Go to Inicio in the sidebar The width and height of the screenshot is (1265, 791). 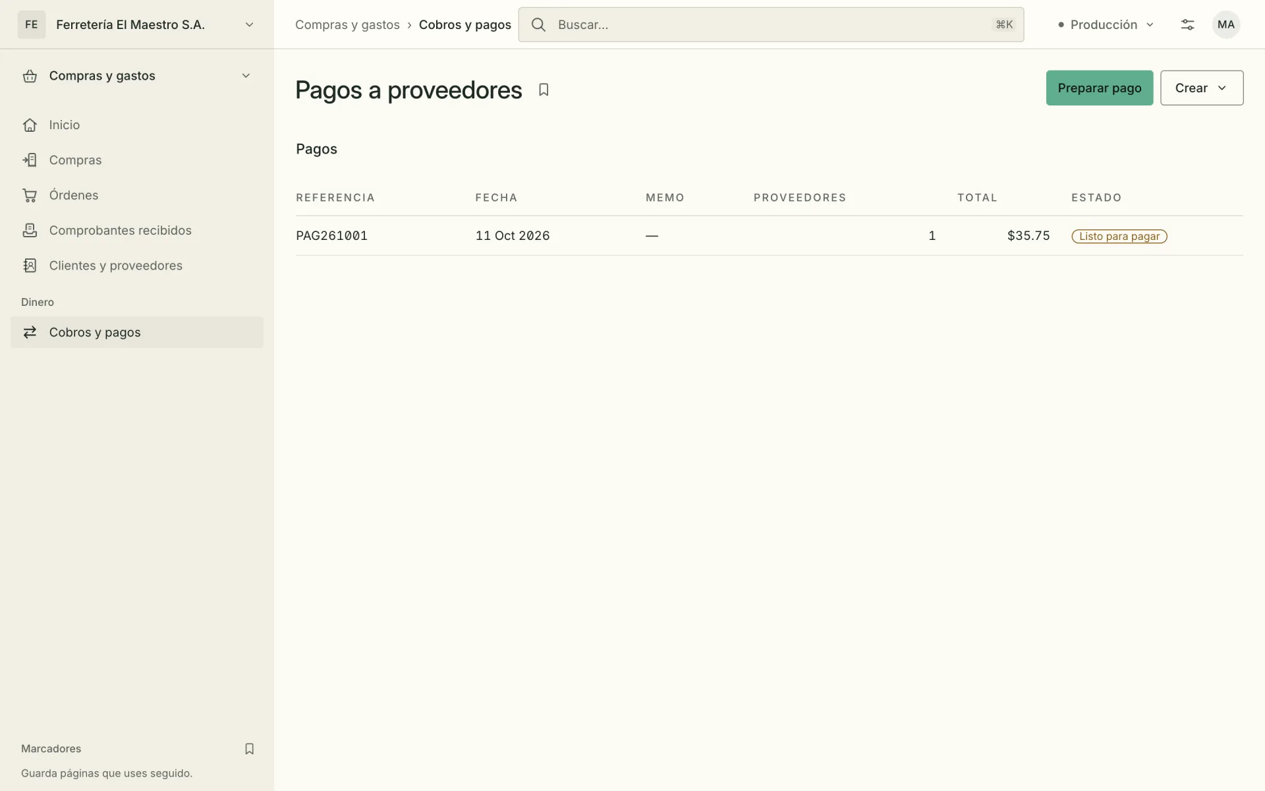[x=137, y=125]
